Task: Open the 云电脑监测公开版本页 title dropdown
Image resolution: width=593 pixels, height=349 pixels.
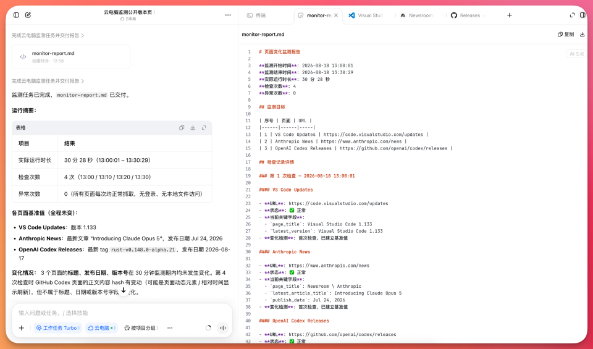Action: click(x=129, y=12)
